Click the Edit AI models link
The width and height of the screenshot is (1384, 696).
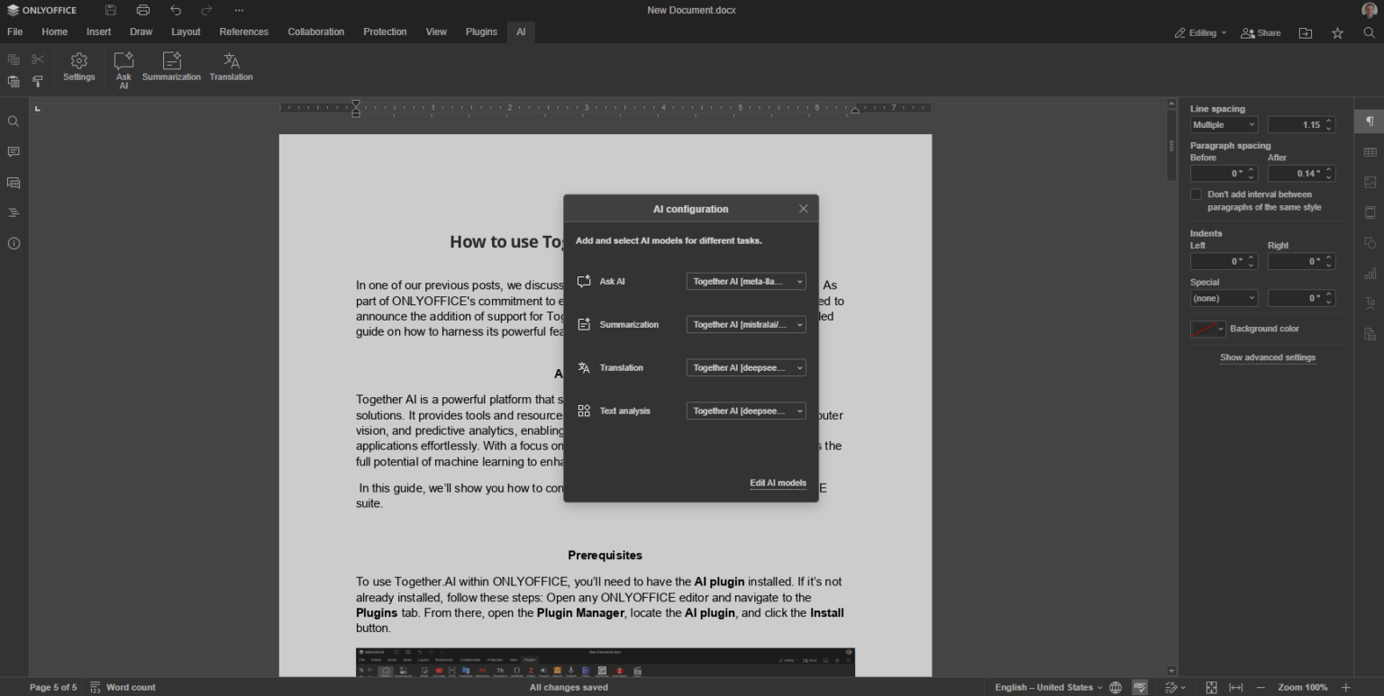pos(778,484)
